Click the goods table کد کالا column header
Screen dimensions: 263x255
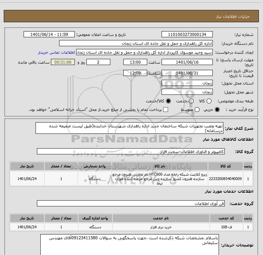(x=225, y=166)
